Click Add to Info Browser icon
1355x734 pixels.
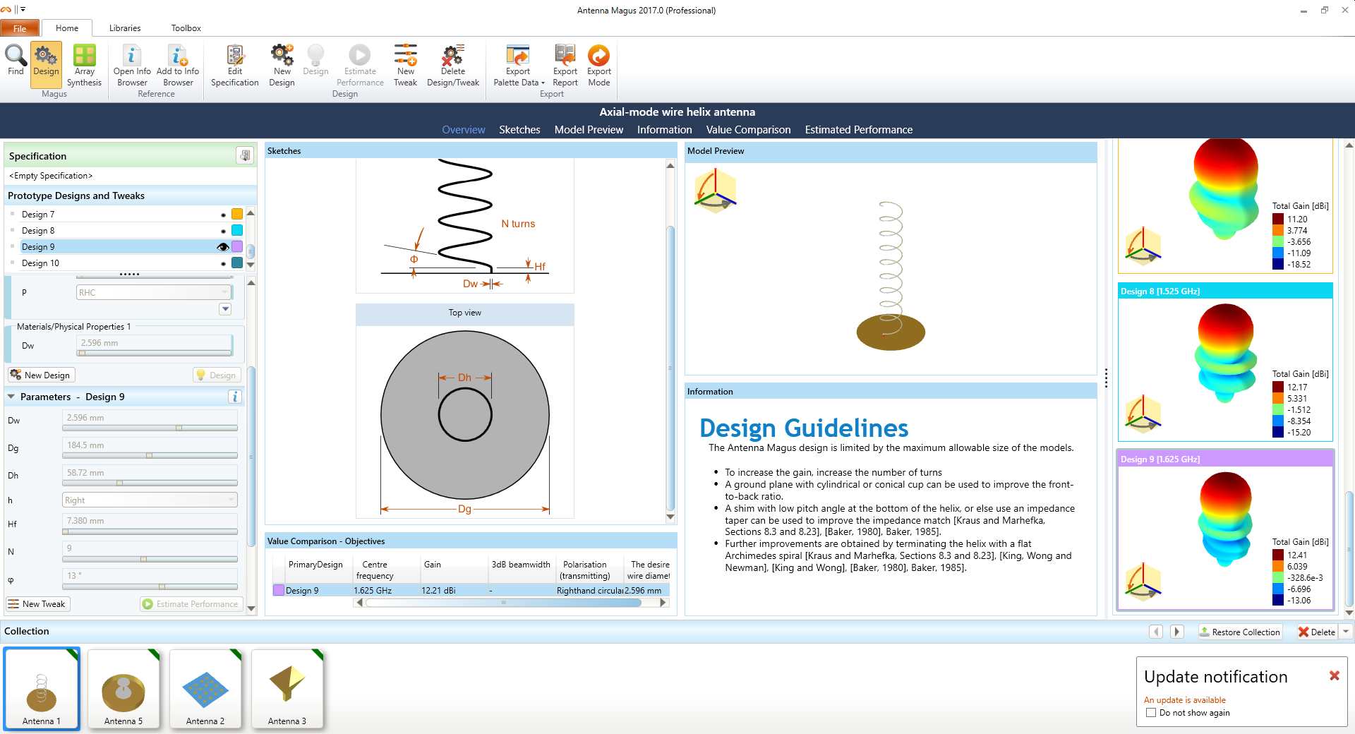(x=178, y=55)
